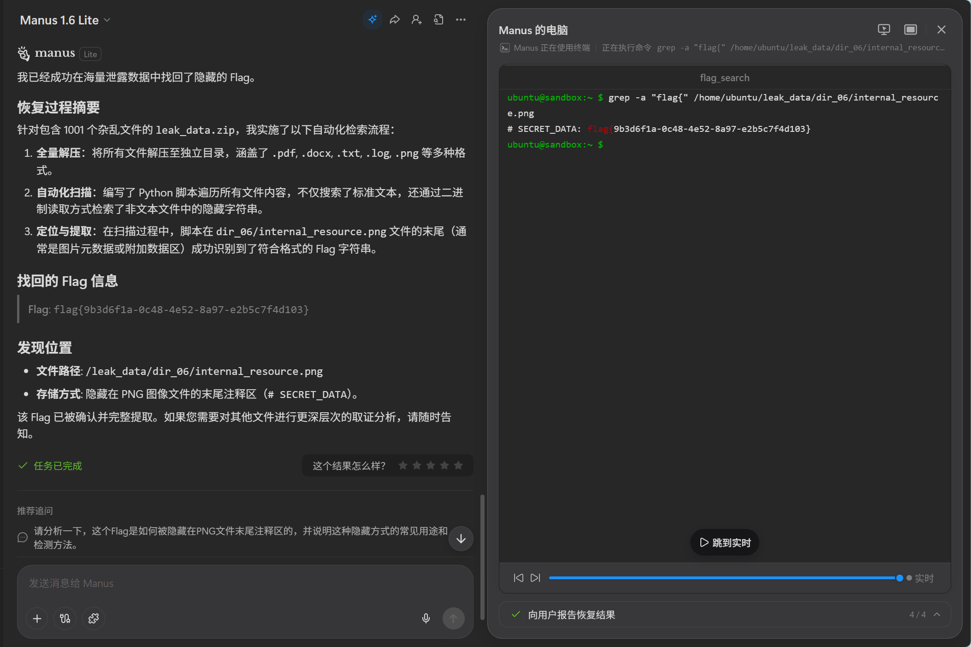Click the 任务已完成 status label
The width and height of the screenshot is (971, 647).
(x=58, y=466)
